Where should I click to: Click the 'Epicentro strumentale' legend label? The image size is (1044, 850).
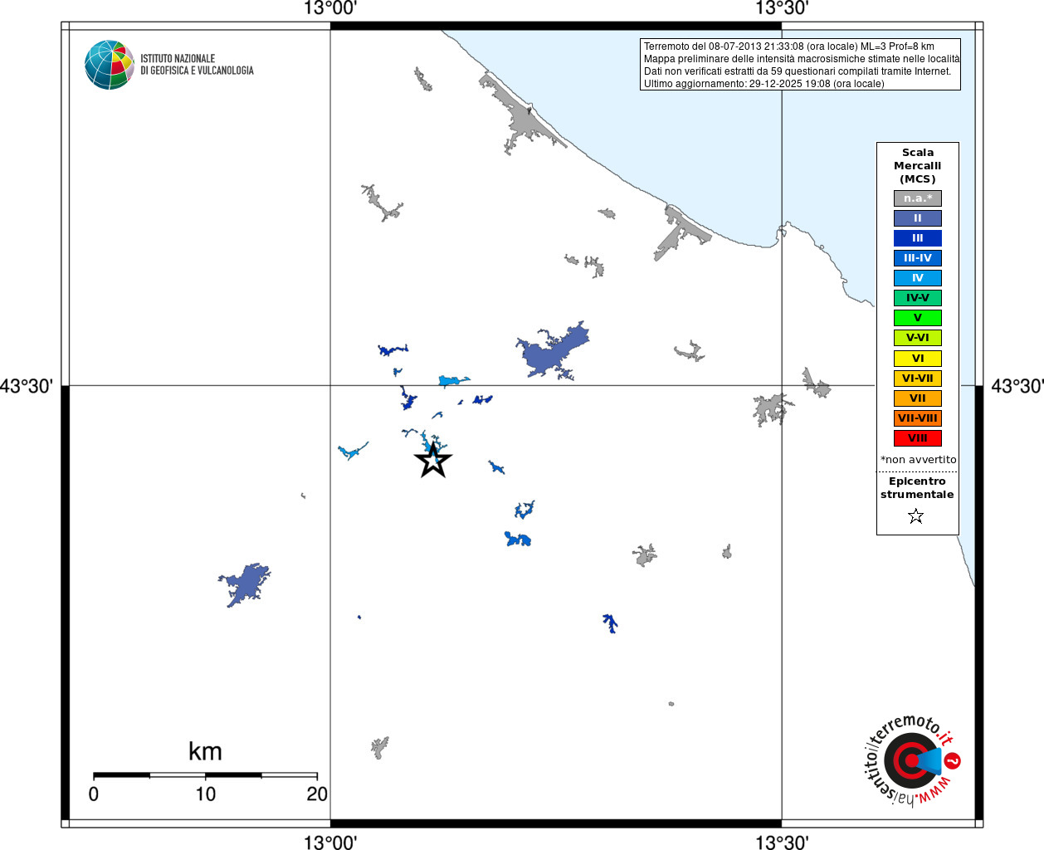(917, 488)
